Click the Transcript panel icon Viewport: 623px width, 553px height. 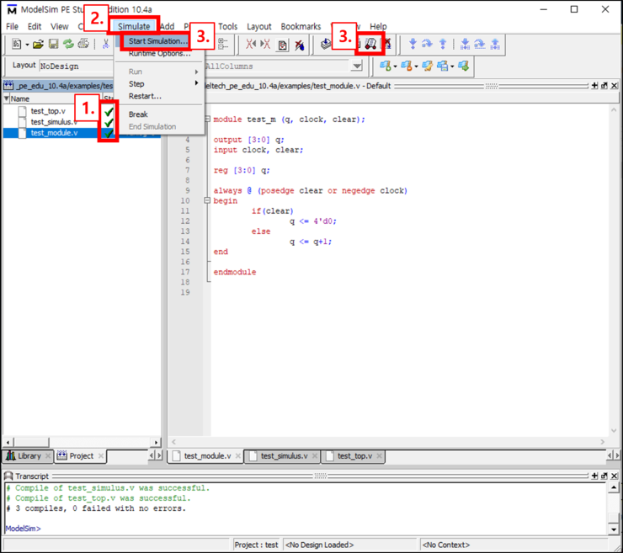point(8,476)
